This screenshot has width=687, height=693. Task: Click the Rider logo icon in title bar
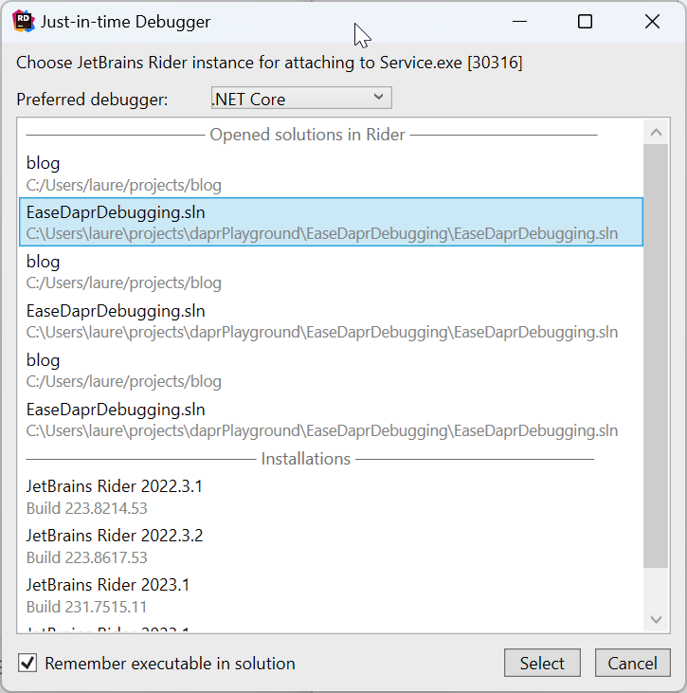point(24,21)
